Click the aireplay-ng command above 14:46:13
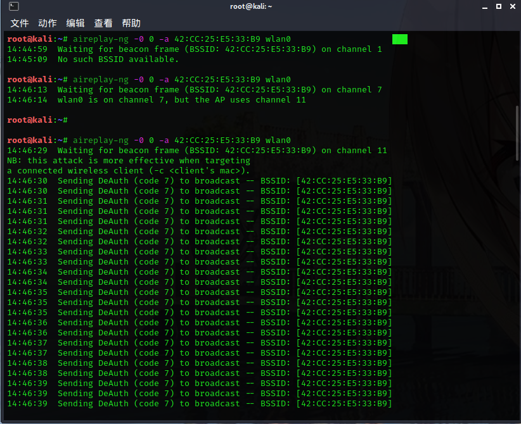The width and height of the screenshot is (521, 424). coord(149,80)
